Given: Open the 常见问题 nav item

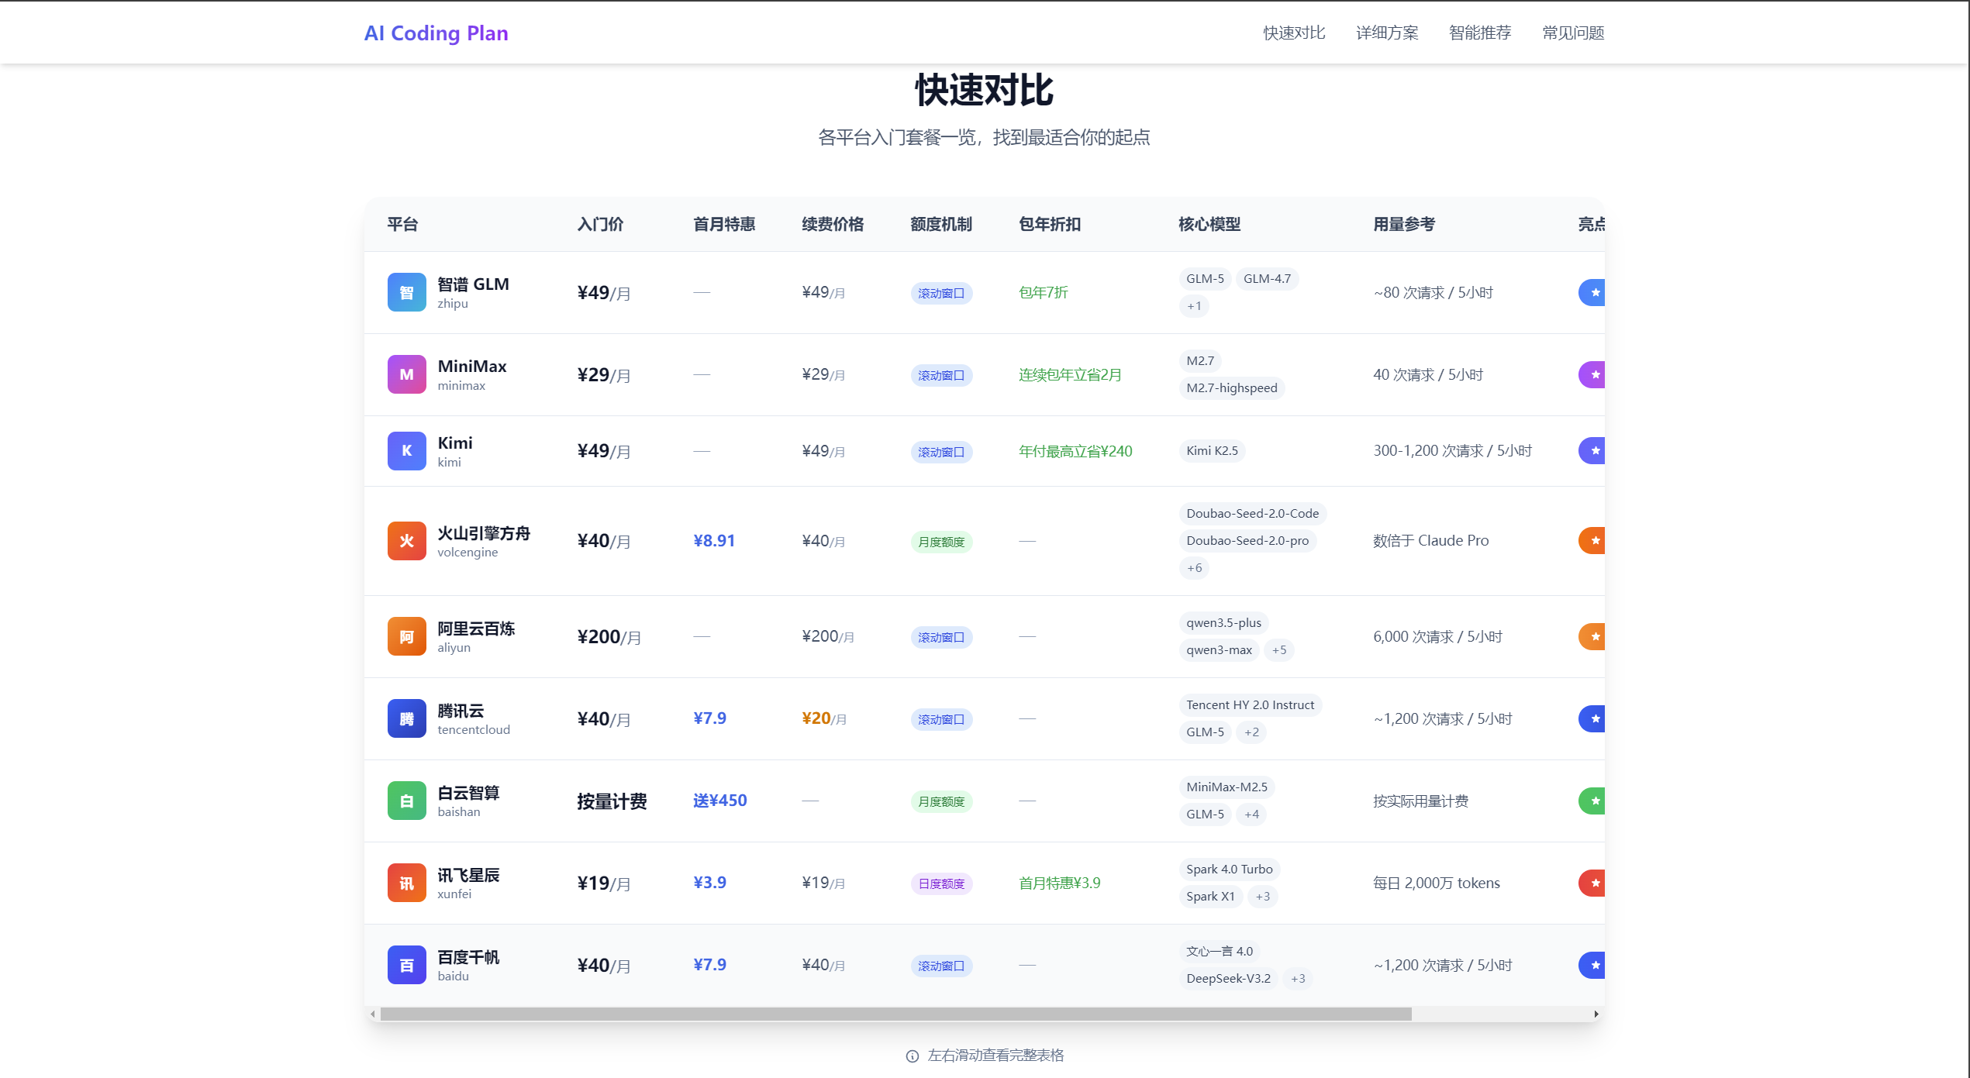Looking at the screenshot, I should pos(1573,33).
